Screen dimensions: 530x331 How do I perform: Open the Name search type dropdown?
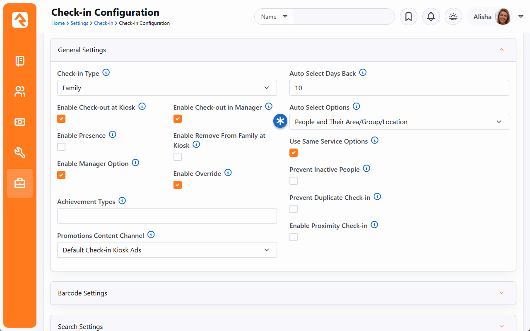(274, 17)
